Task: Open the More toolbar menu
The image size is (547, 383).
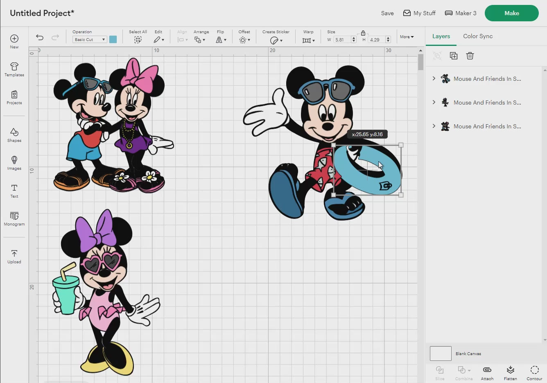Action: click(407, 37)
